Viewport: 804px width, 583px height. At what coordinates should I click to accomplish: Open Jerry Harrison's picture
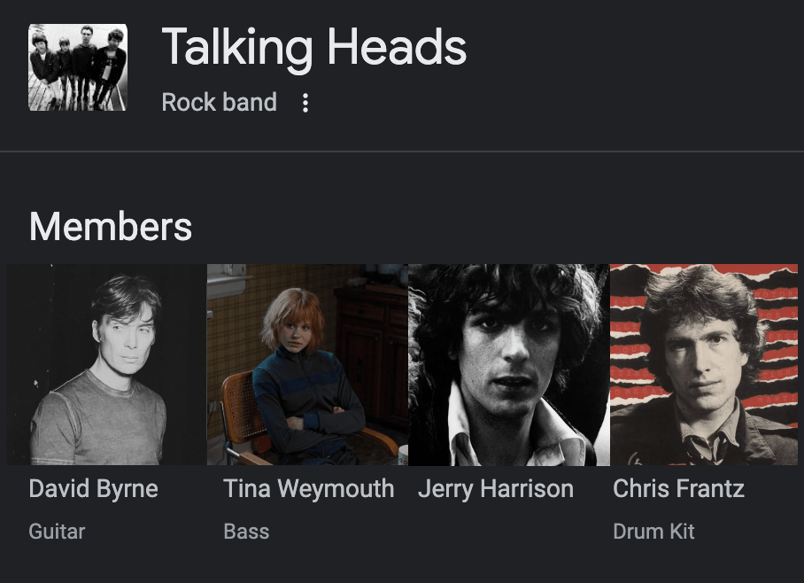(x=507, y=363)
